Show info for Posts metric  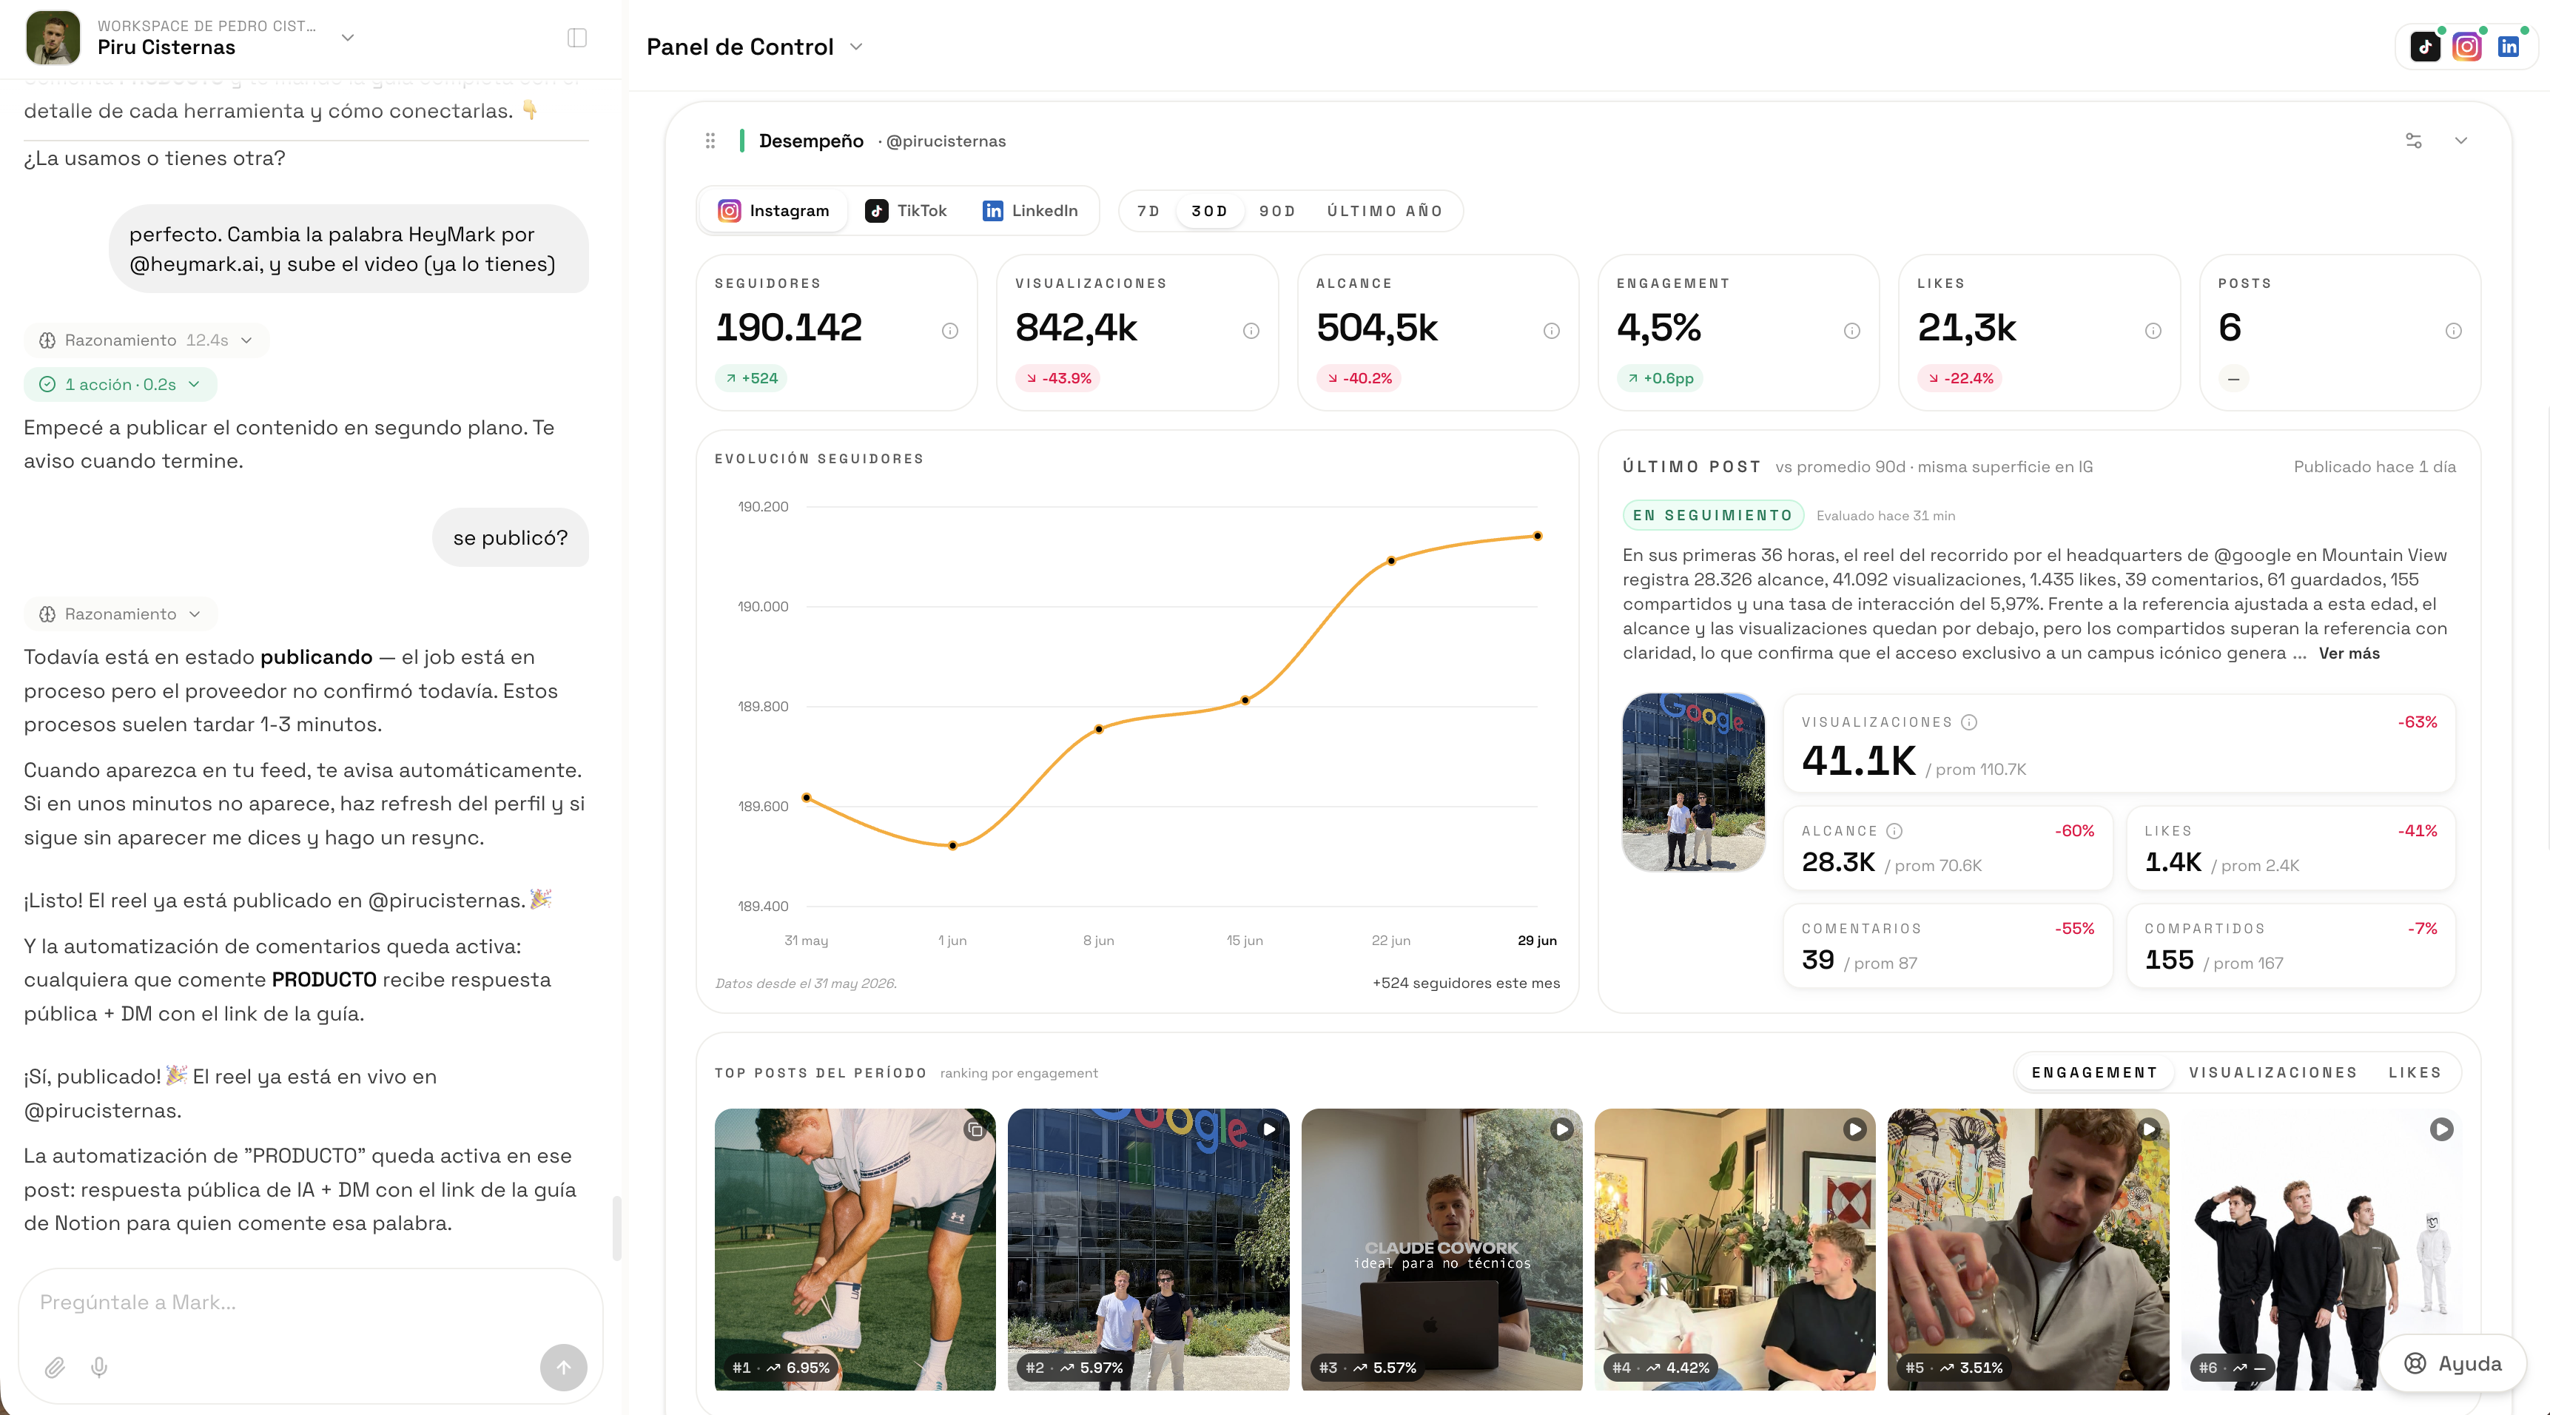pyautogui.click(x=2454, y=331)
